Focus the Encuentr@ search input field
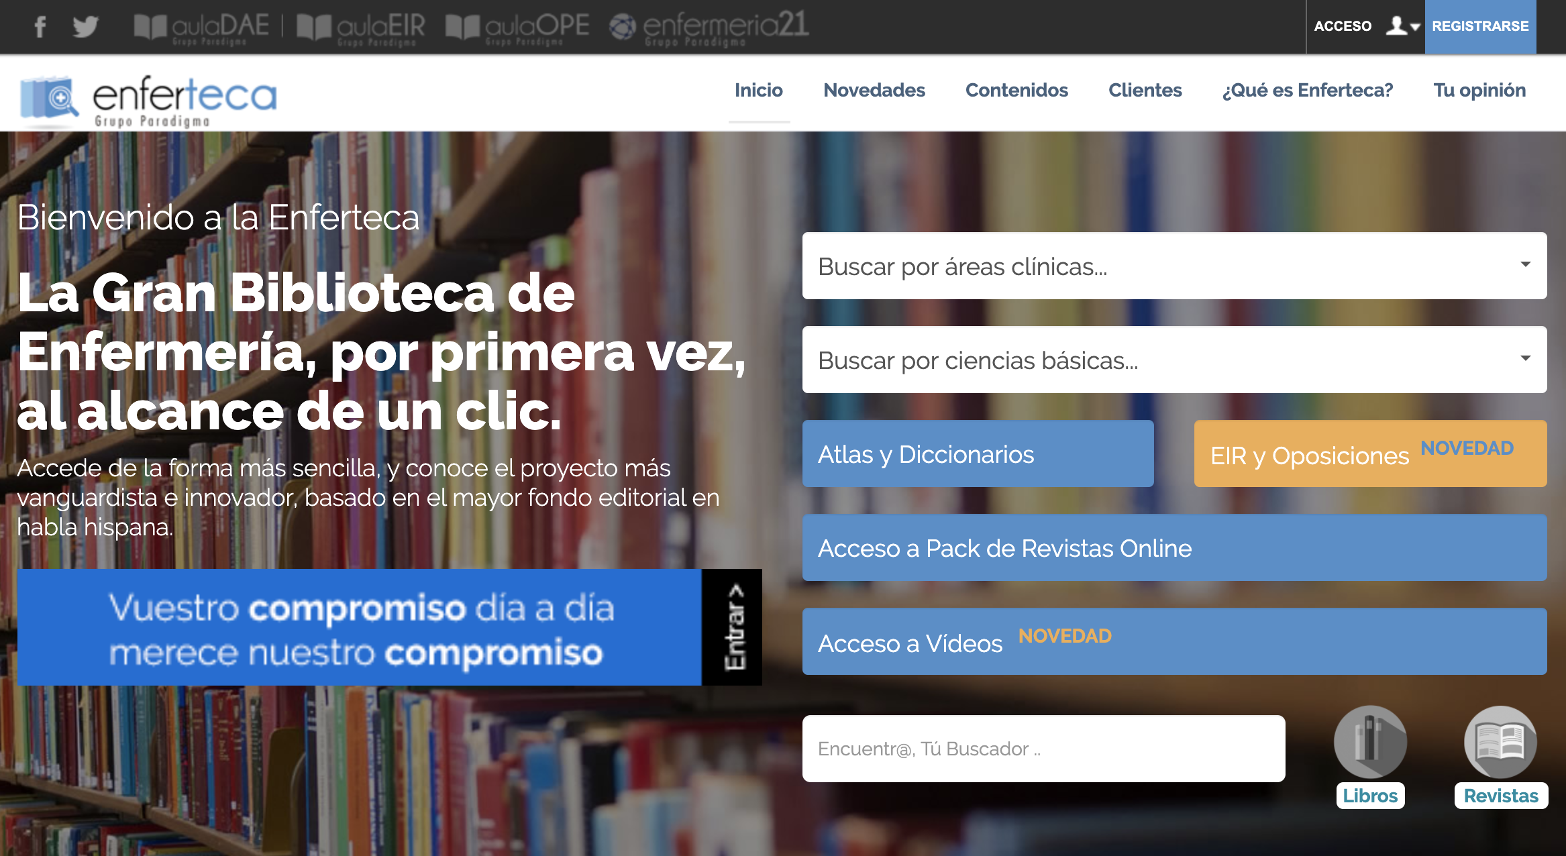This screenshot has width=1566, height=856. [1043, 749]
